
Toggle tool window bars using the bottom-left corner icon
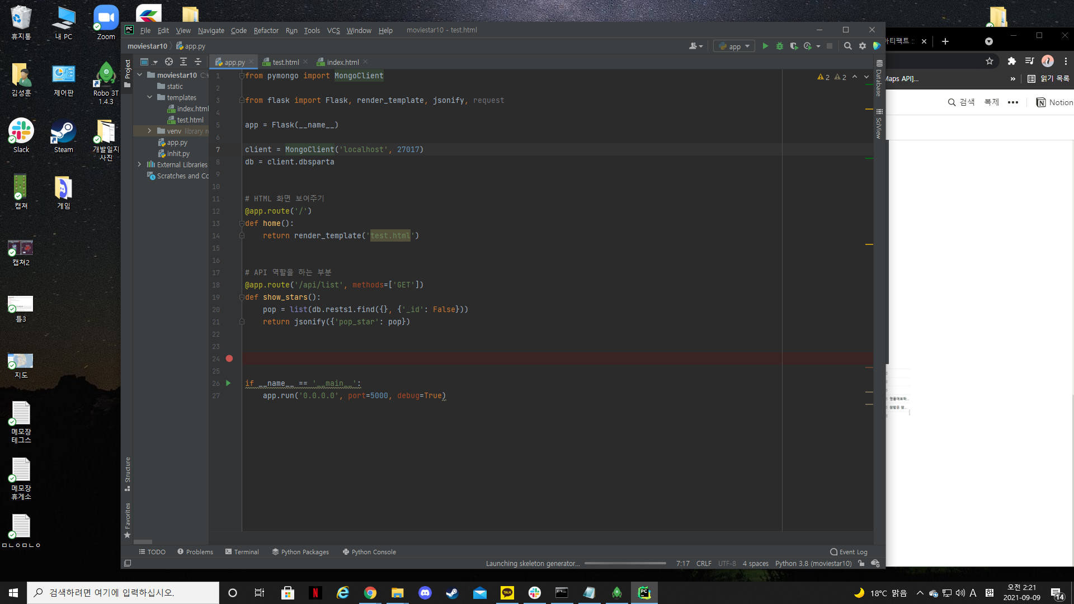128,563
